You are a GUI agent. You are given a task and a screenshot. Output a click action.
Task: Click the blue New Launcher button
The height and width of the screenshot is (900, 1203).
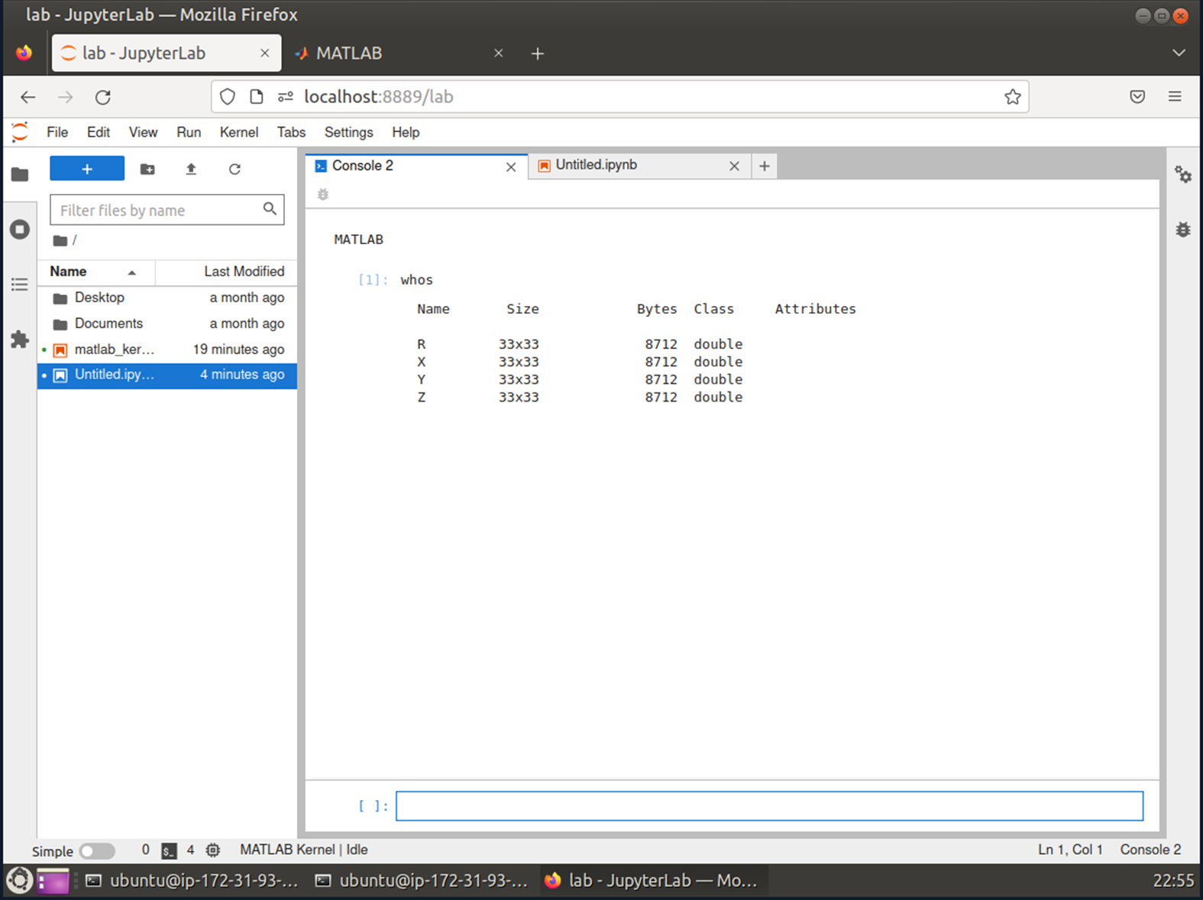pos(87,169)
